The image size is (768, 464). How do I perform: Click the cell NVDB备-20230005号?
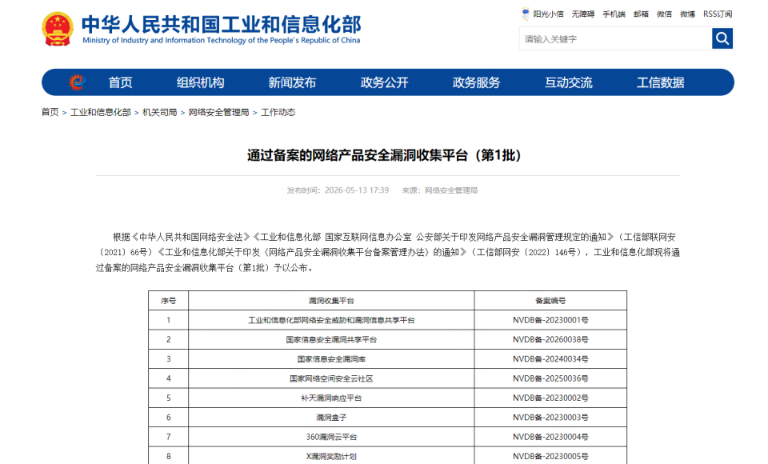tap(550, 457)
